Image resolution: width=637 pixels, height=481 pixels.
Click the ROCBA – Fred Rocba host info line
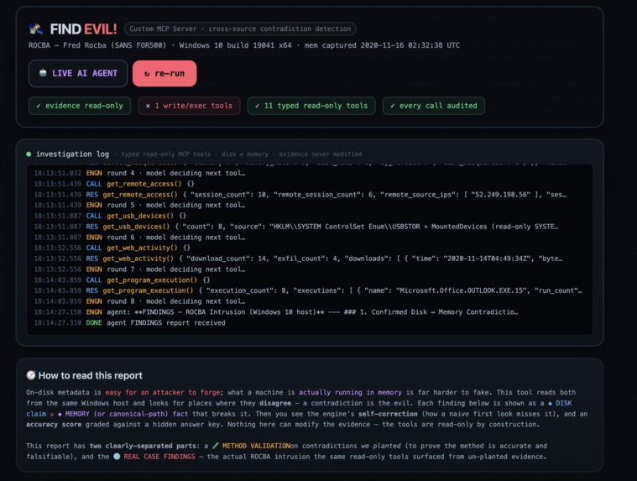[x=243, y=45]
